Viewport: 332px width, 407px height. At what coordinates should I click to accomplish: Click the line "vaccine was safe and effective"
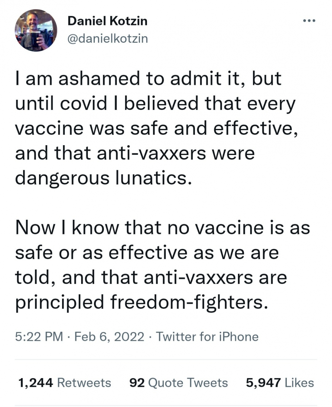(157, 129)
